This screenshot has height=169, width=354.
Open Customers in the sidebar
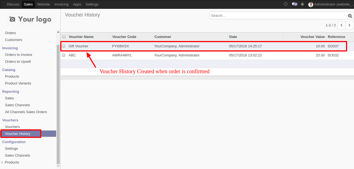point(13,40)
